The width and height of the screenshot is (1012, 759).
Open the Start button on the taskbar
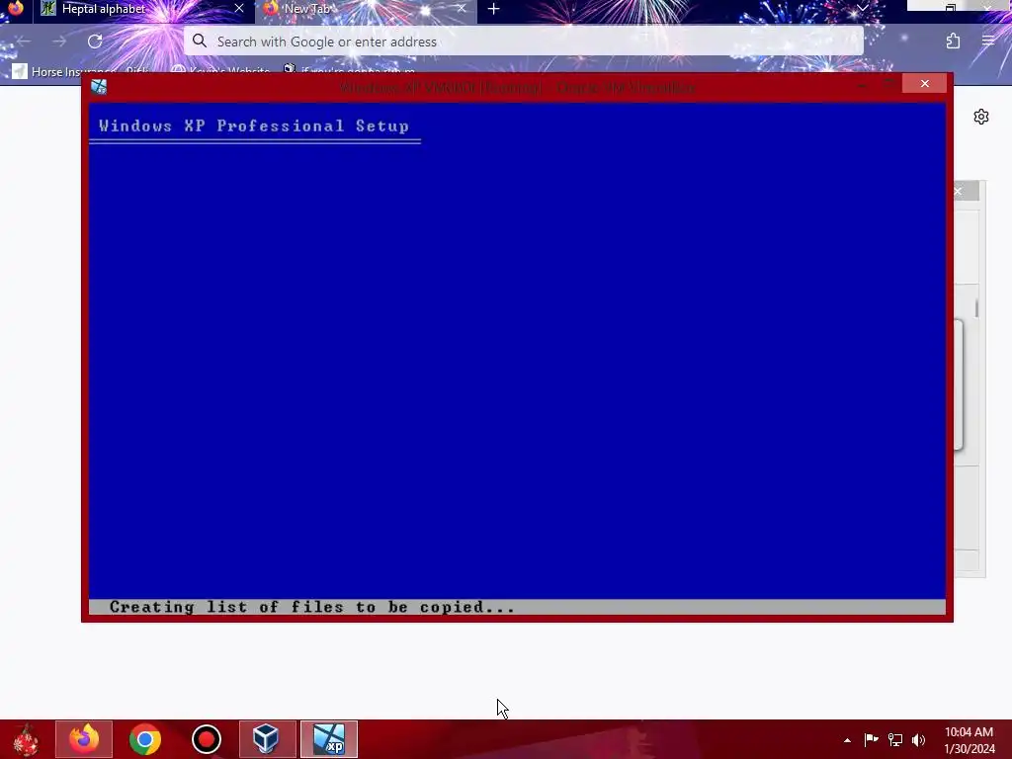click(x=26, y=739)
